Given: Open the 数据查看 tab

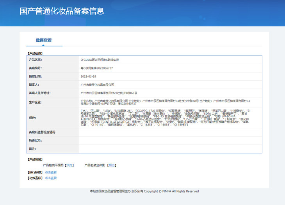Looking at the screenshot, I should point(44,40).
